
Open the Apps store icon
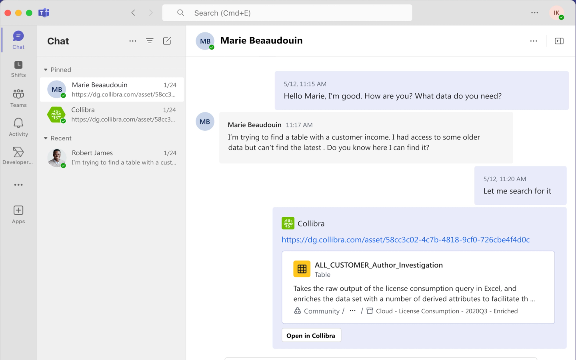tap(18, 214)
